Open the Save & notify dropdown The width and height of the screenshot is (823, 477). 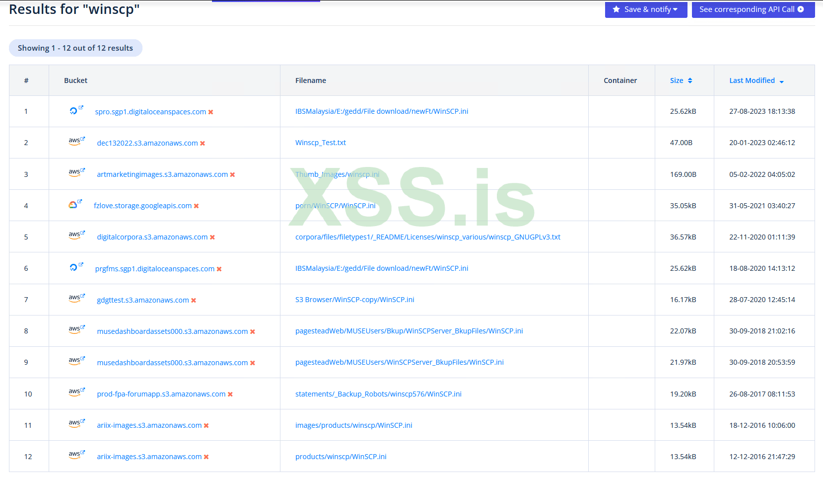point(646,9)
